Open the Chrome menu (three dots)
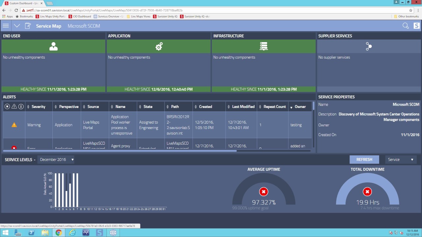 point(418,10)
